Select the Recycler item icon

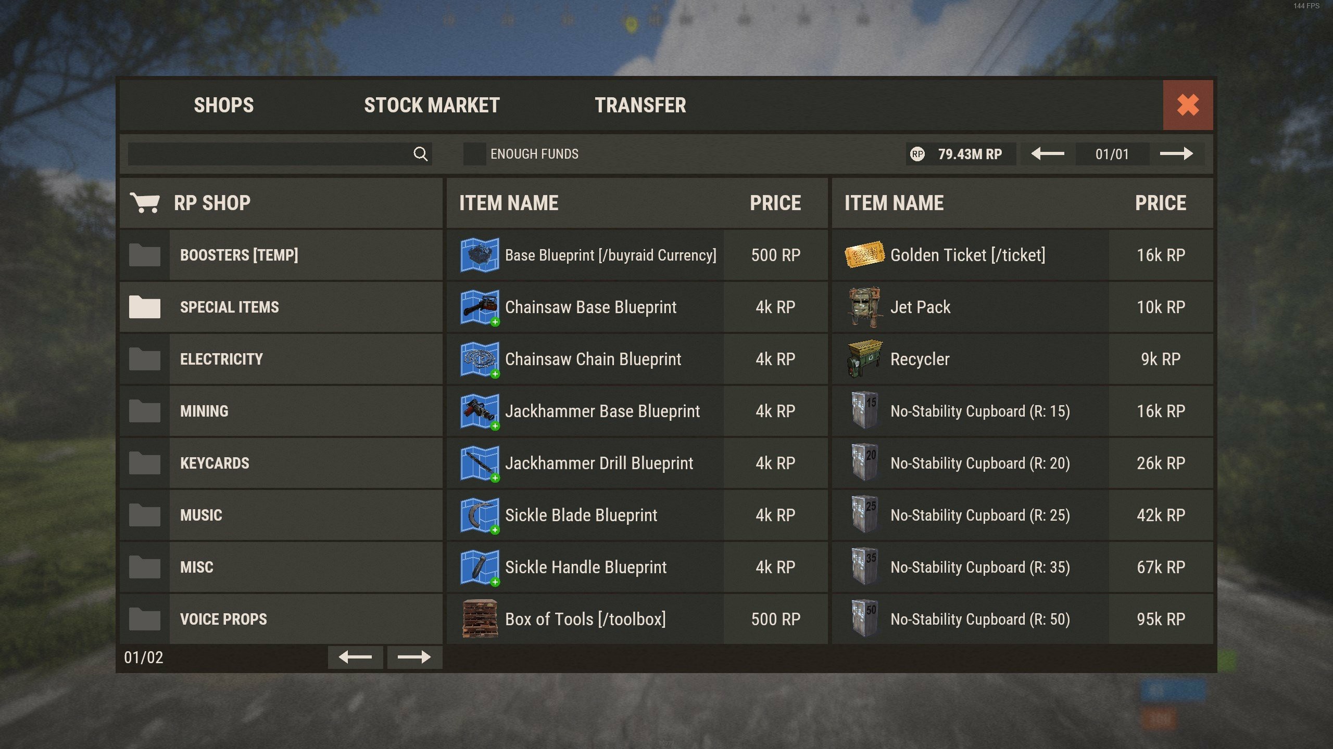[x=864, y=359]
